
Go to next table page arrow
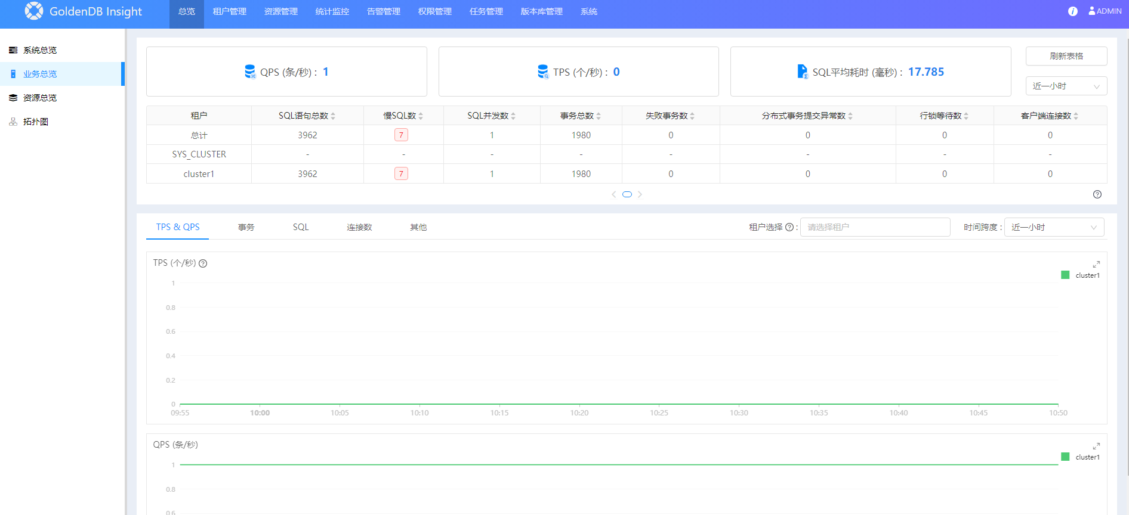click(640, 194)
